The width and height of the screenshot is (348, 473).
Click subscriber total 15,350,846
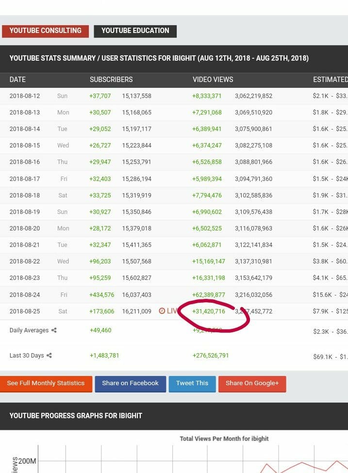137,212
